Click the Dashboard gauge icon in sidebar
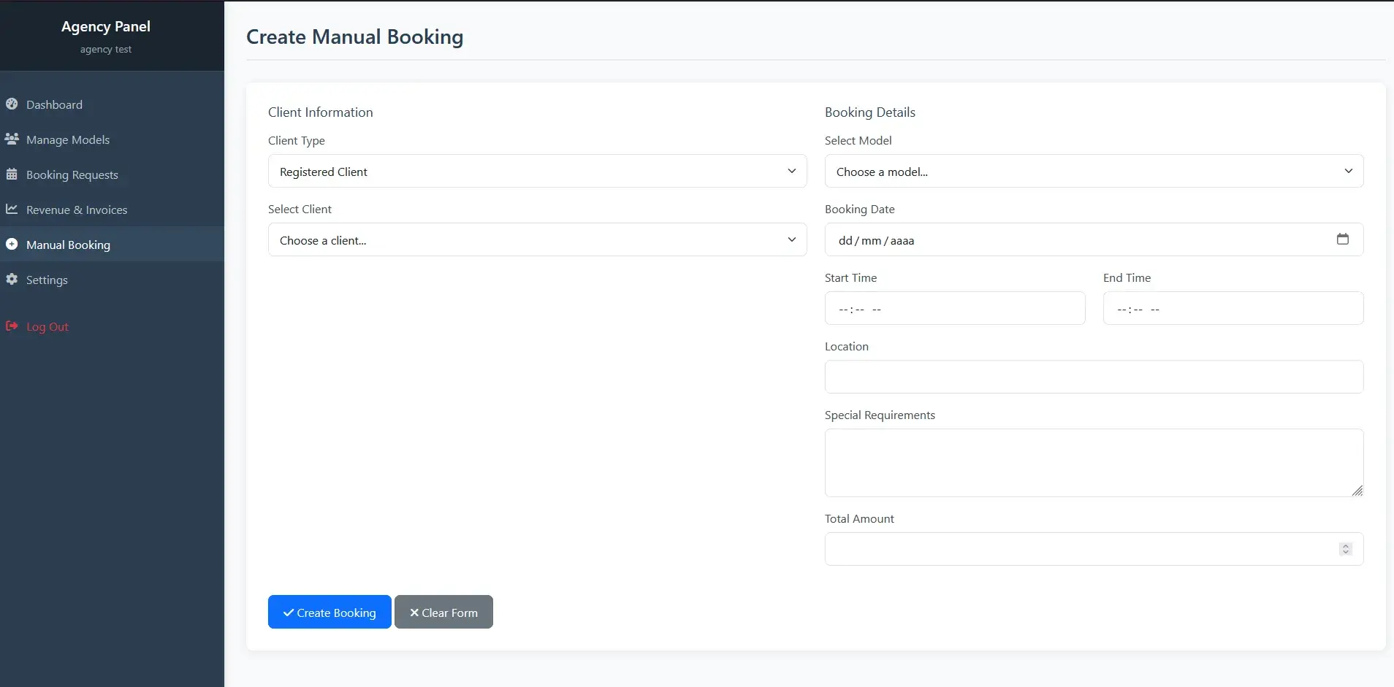 coord(12,104)
